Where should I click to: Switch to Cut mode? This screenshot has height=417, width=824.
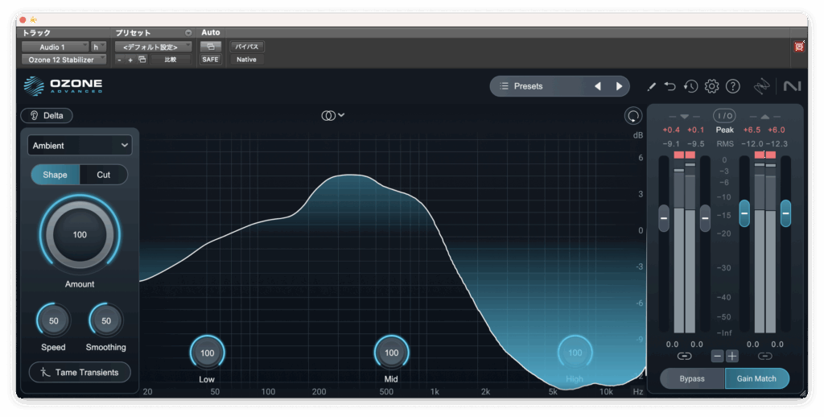click(x=104, y=175)
